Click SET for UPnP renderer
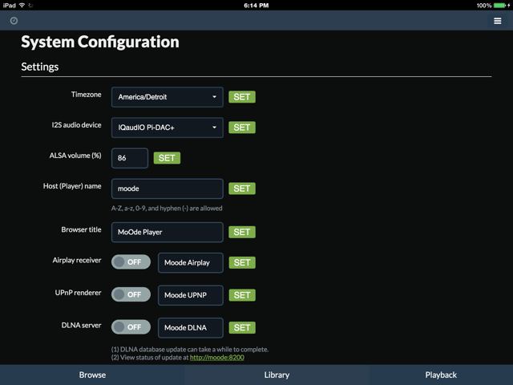The width and height of the screenshot is (513, 385). coord(242,295)
